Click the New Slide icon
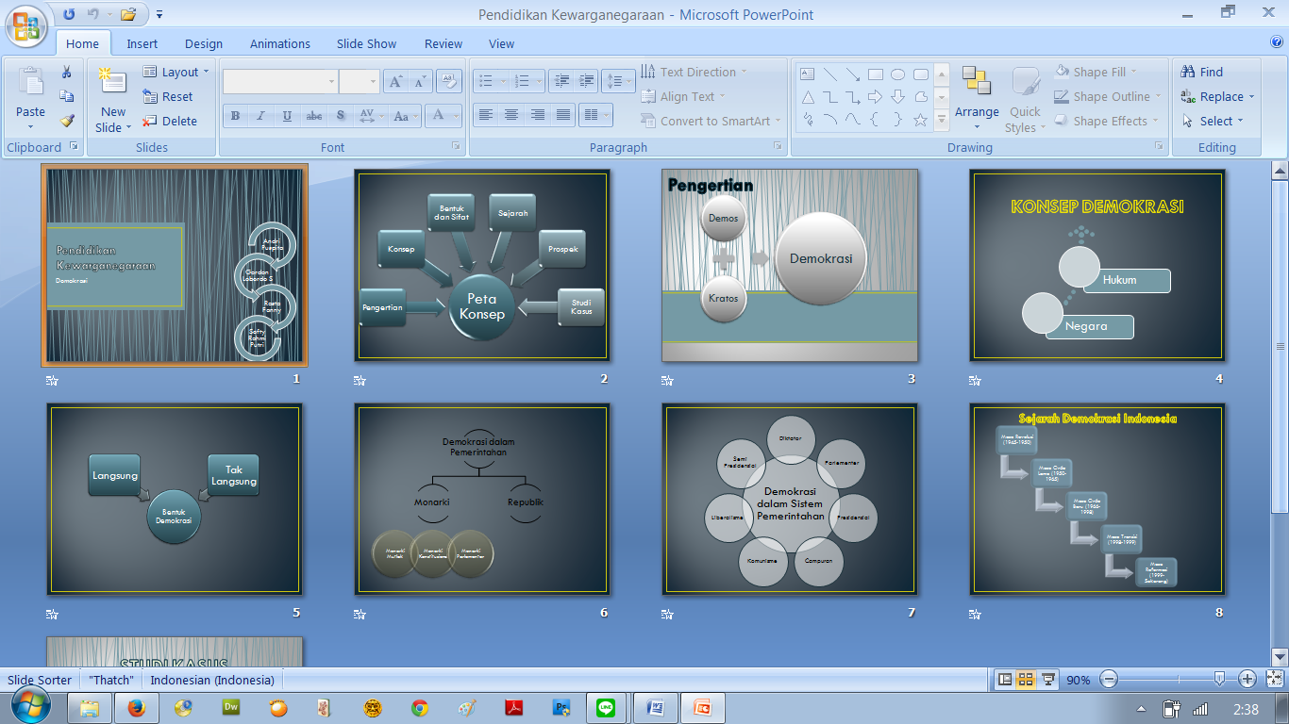Viewport: 1289px width, 724px height. click(x=113, y=83)
